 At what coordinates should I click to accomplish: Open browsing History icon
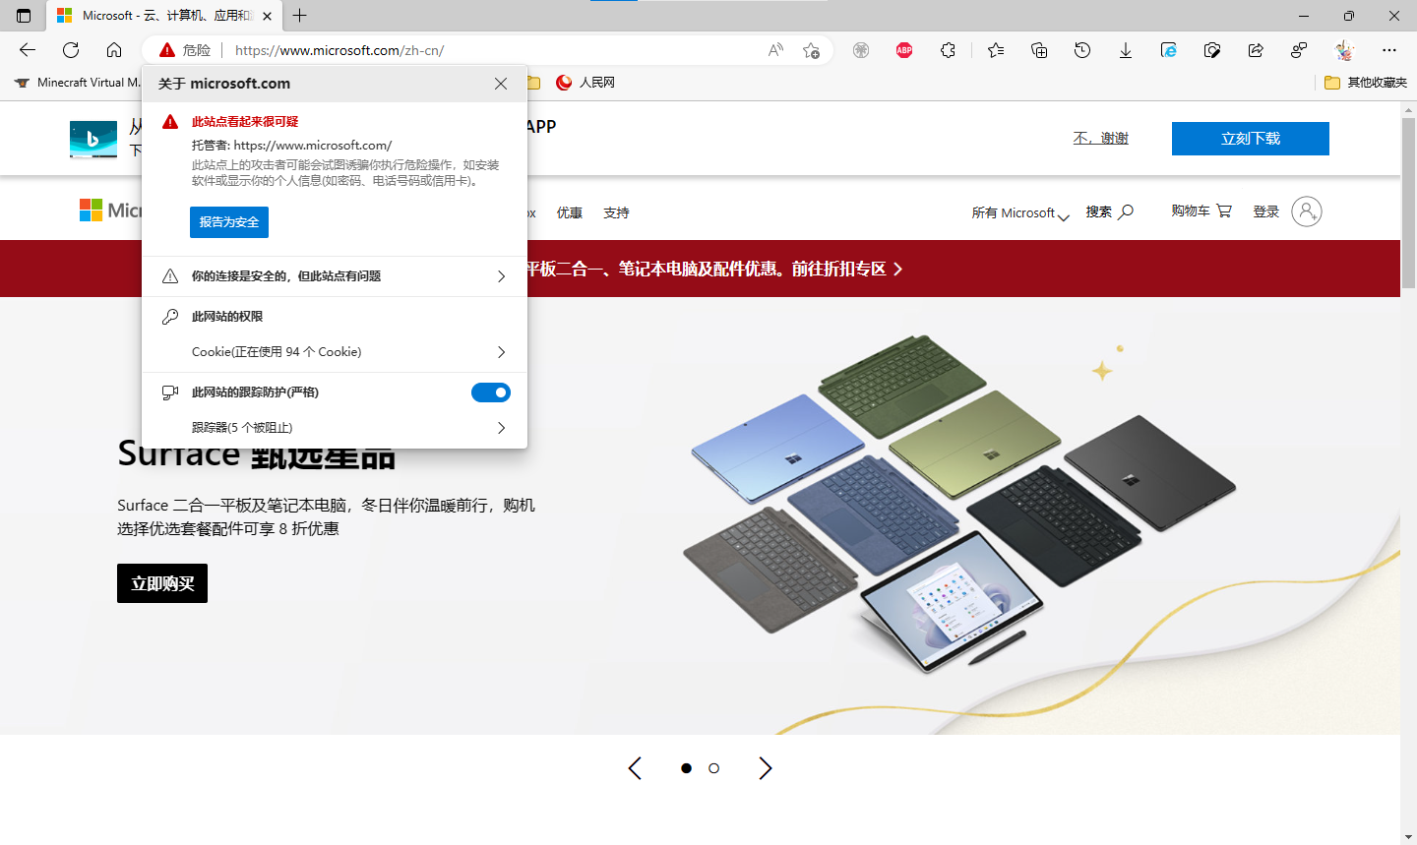click(1082, 50)
